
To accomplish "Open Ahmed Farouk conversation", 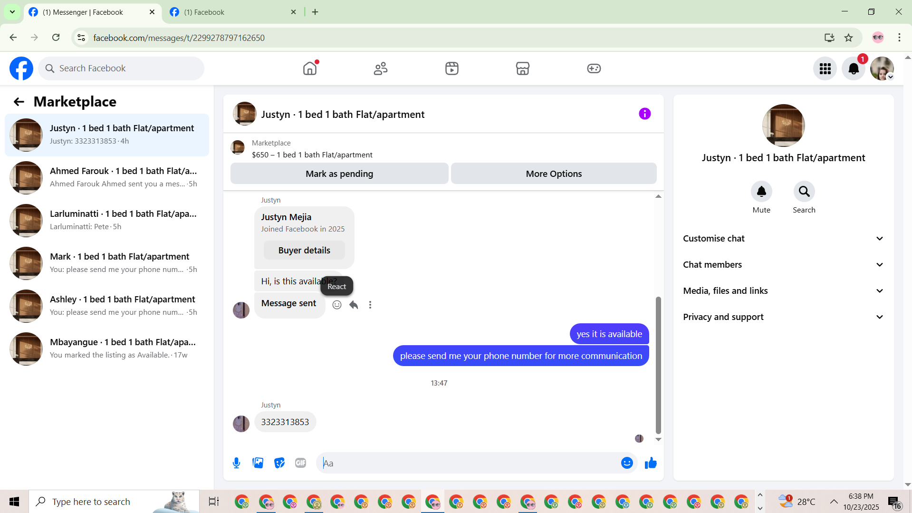I will point(107,178).
